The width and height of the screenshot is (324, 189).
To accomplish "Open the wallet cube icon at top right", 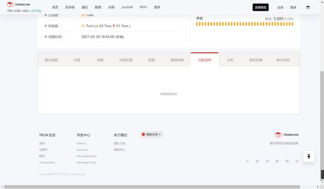I will pyautogui.click(x=308, y=7).
